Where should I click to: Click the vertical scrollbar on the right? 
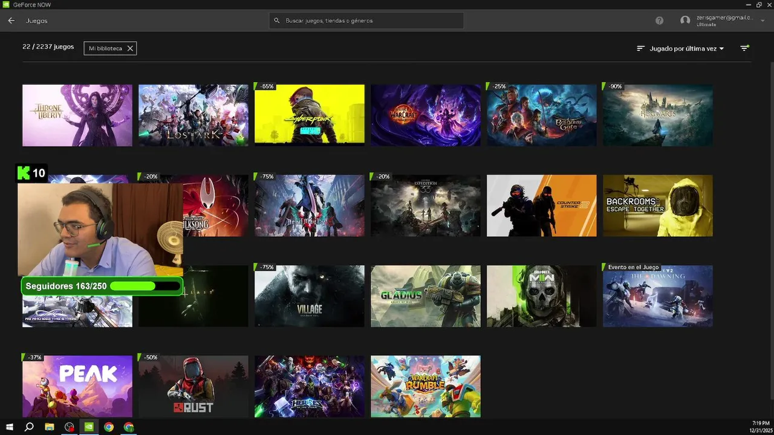[x=772, y=230]
